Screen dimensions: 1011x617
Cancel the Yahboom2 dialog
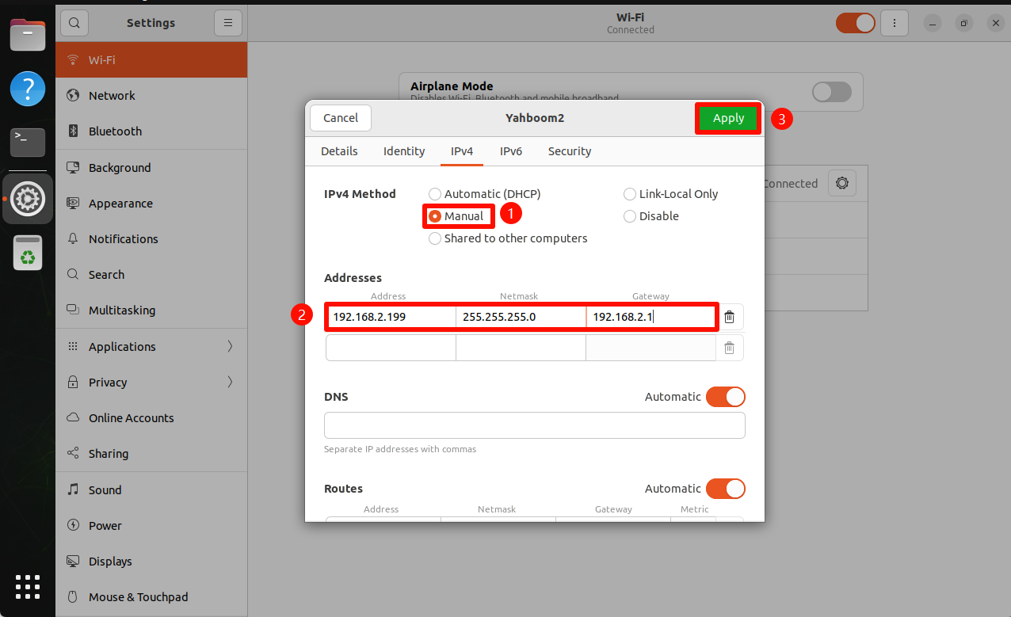click(341, 118)
